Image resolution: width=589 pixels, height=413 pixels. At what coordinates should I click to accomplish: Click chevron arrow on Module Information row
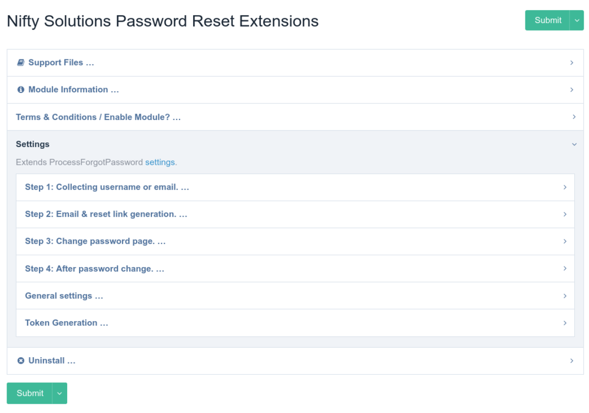571,90
